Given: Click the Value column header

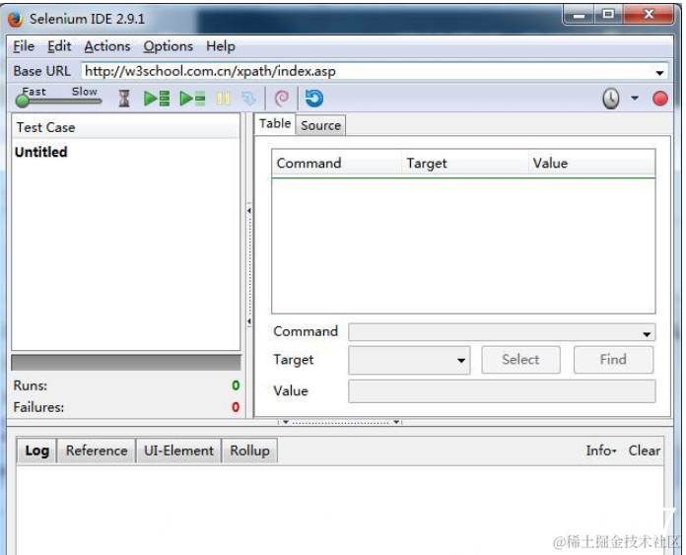Looking at the screenshot, I should [591, 164].
